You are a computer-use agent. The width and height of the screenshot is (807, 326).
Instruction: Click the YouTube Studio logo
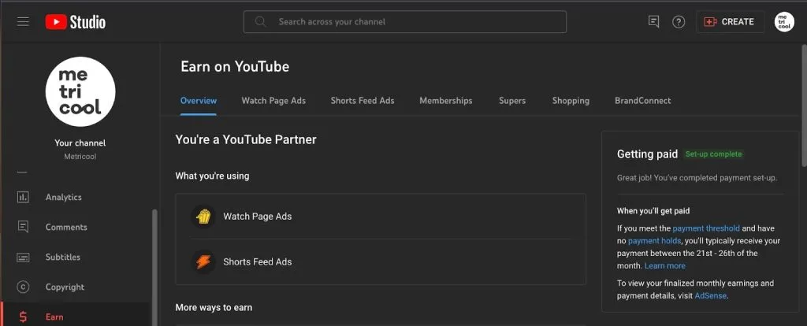point(75,22)
